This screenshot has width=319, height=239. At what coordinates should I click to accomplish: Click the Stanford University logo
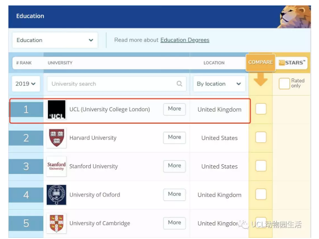57,166
